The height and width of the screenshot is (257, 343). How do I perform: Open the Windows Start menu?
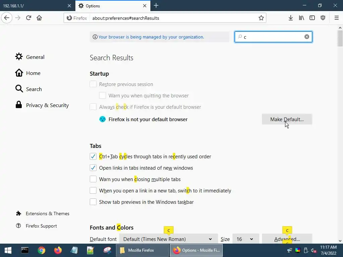point(8,250)
